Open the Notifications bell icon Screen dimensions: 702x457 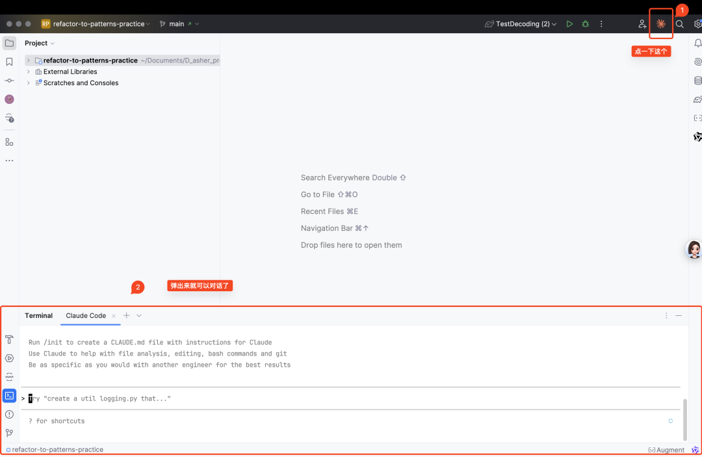click(x=697, y=43)
